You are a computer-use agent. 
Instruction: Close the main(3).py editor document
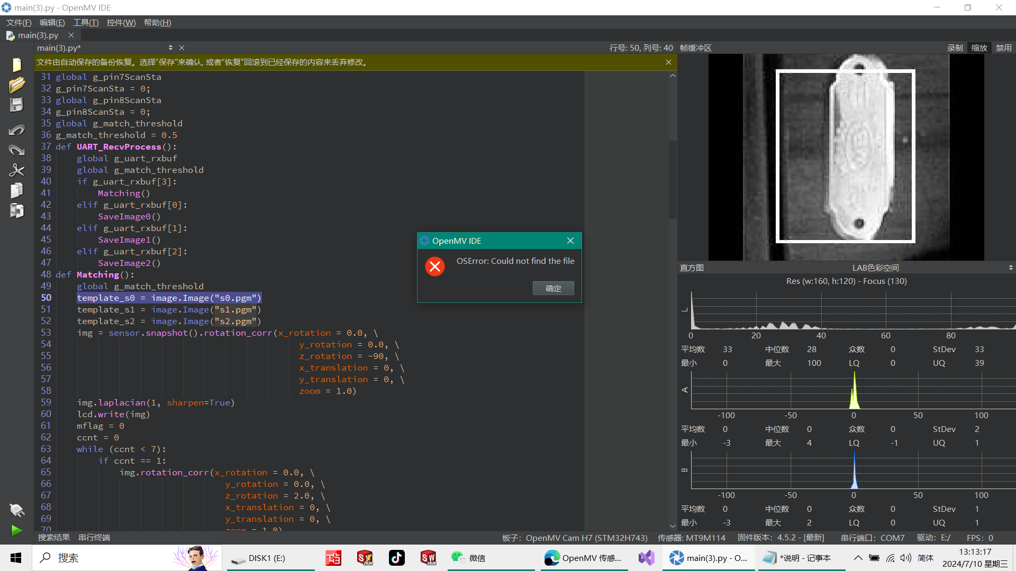[182, 48]
